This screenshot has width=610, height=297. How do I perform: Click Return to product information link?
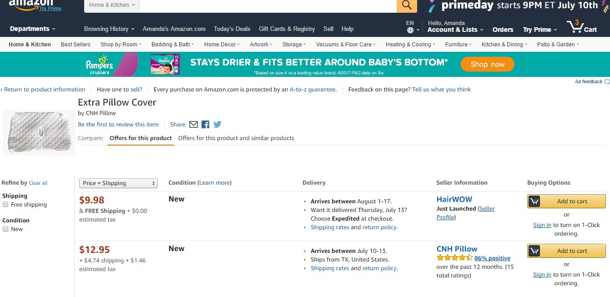(45, 90)
